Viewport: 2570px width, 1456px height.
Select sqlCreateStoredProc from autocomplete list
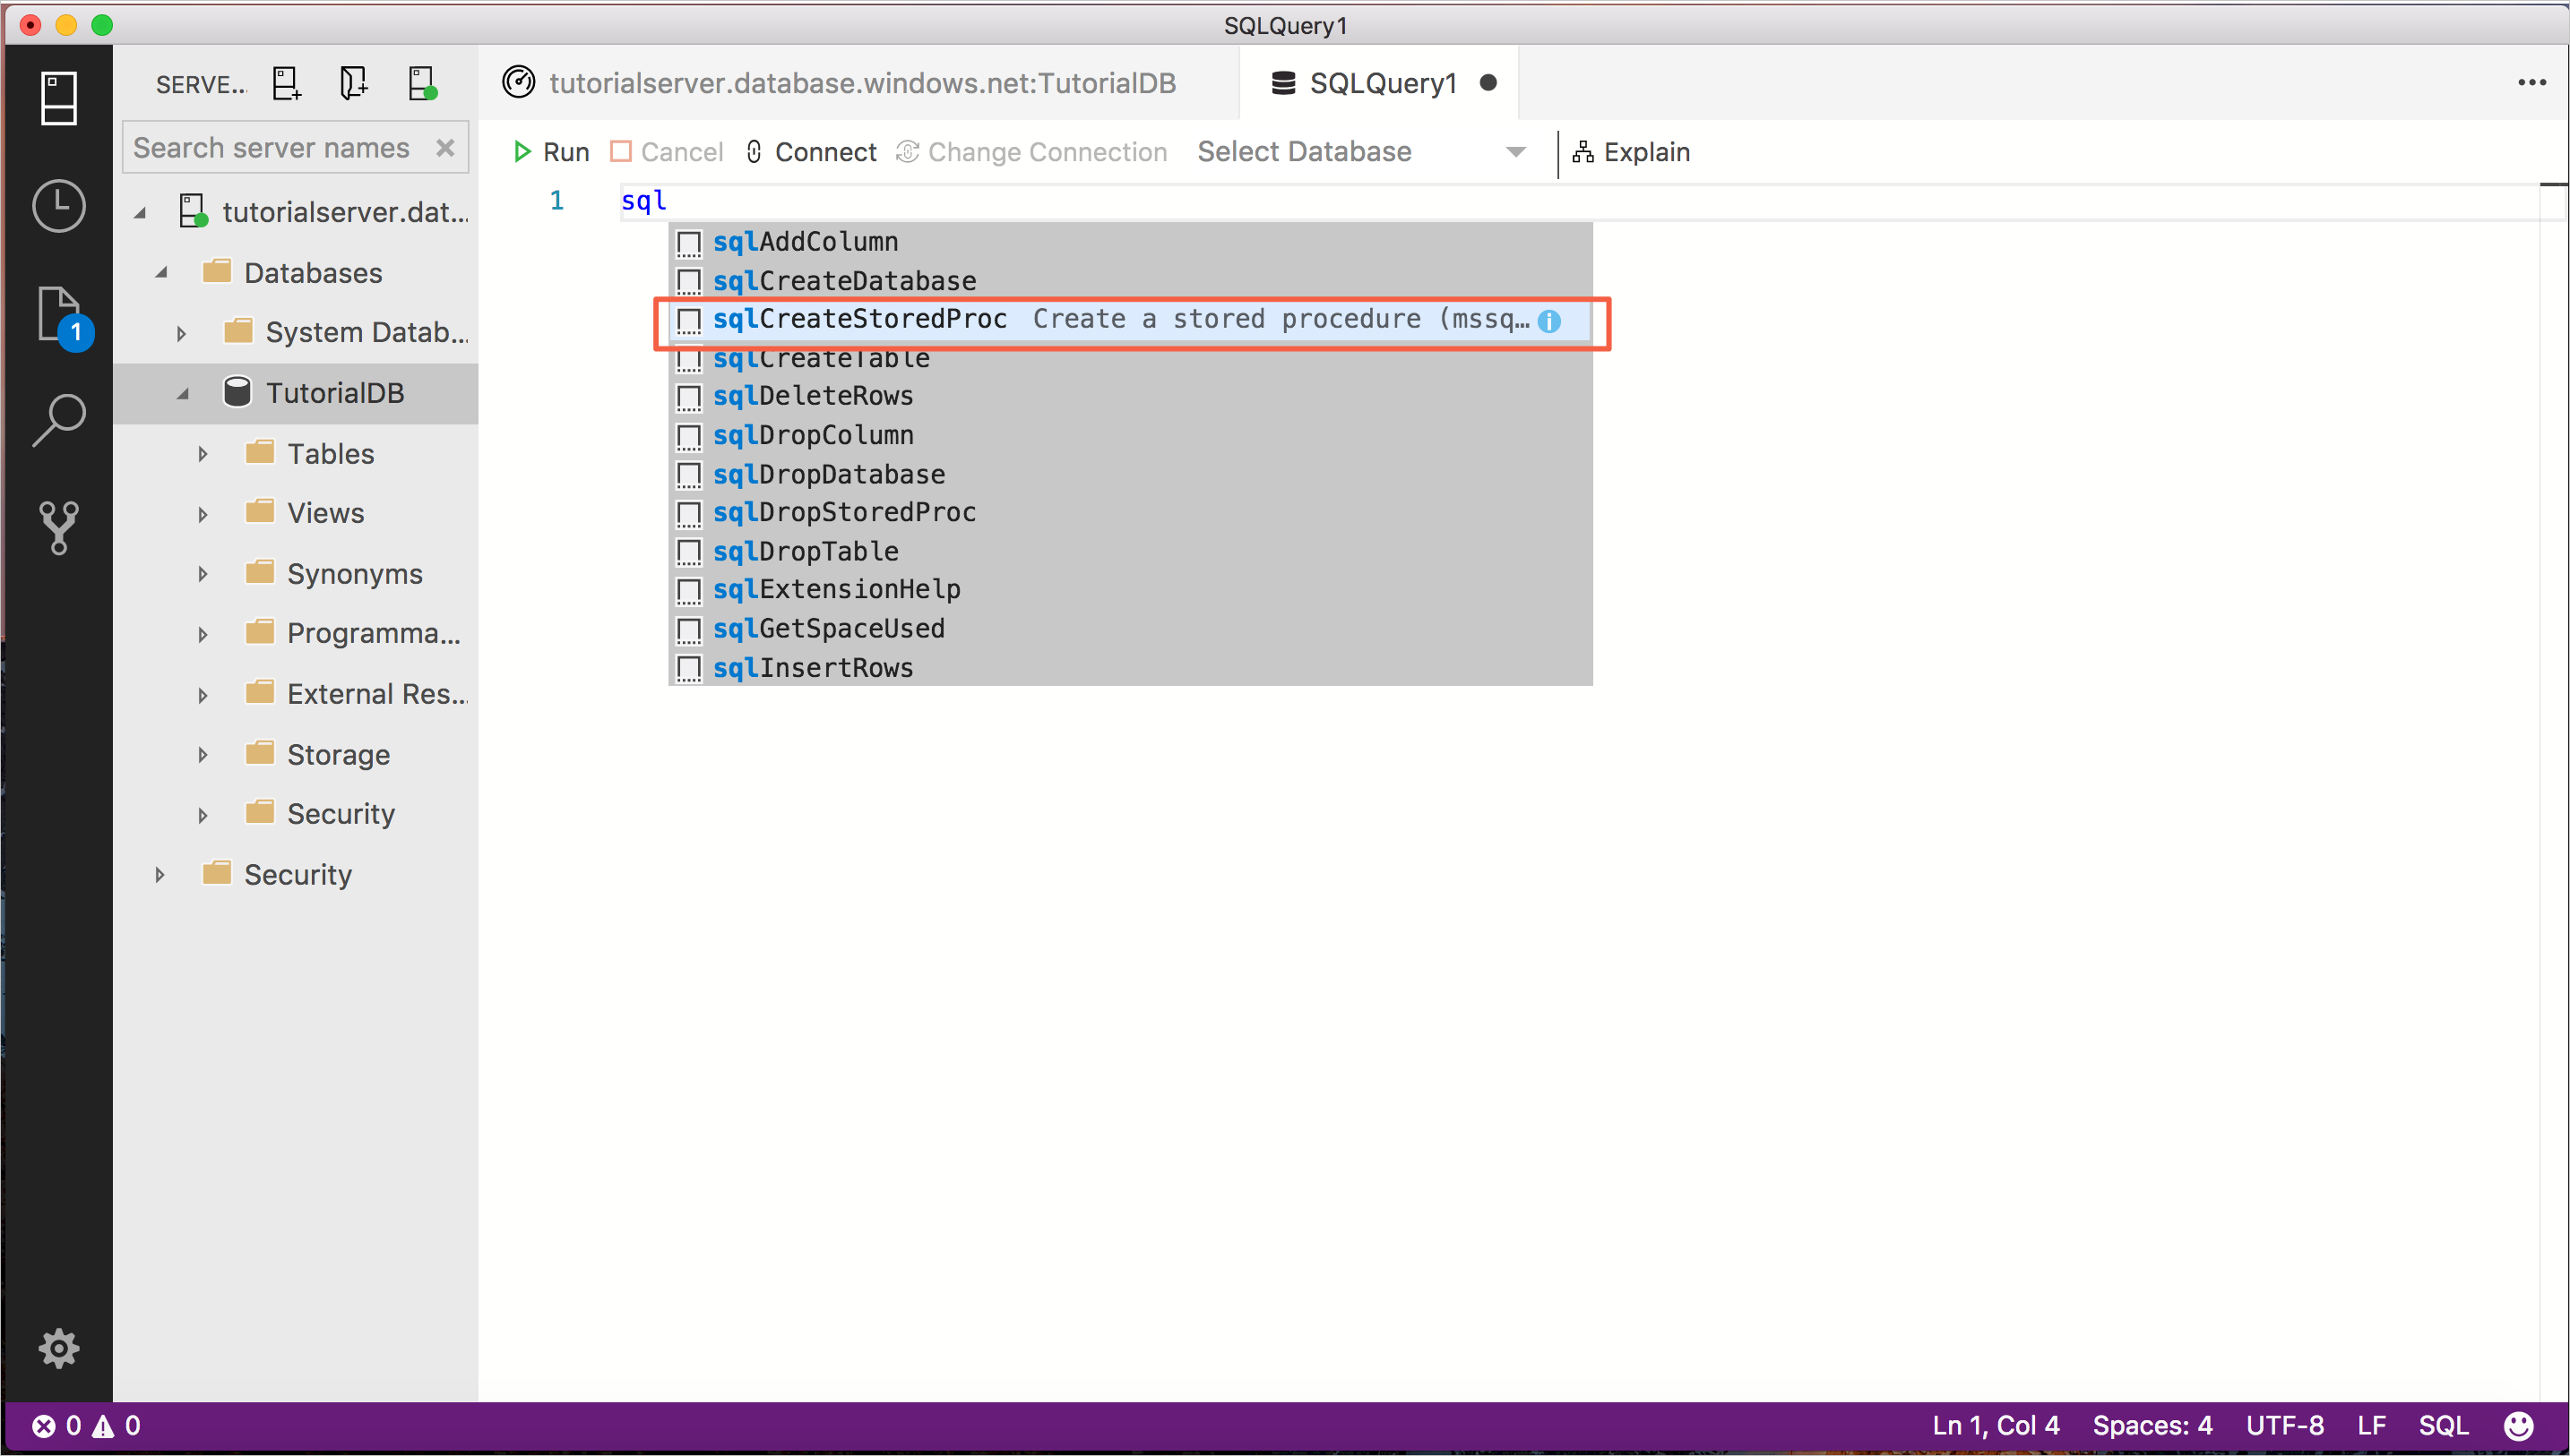coord(859,320)
